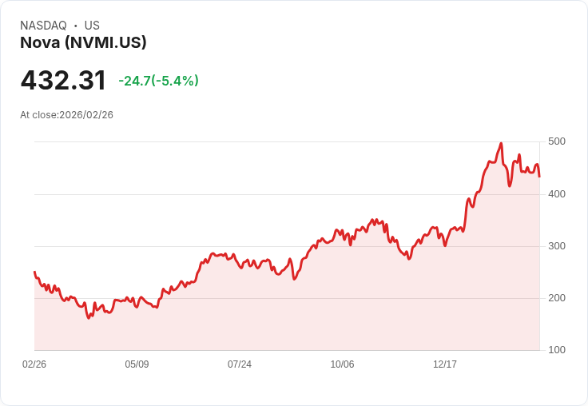Click the chart's highest peak near 500
This screenshot has width=588, height=406.
[501, 143]
